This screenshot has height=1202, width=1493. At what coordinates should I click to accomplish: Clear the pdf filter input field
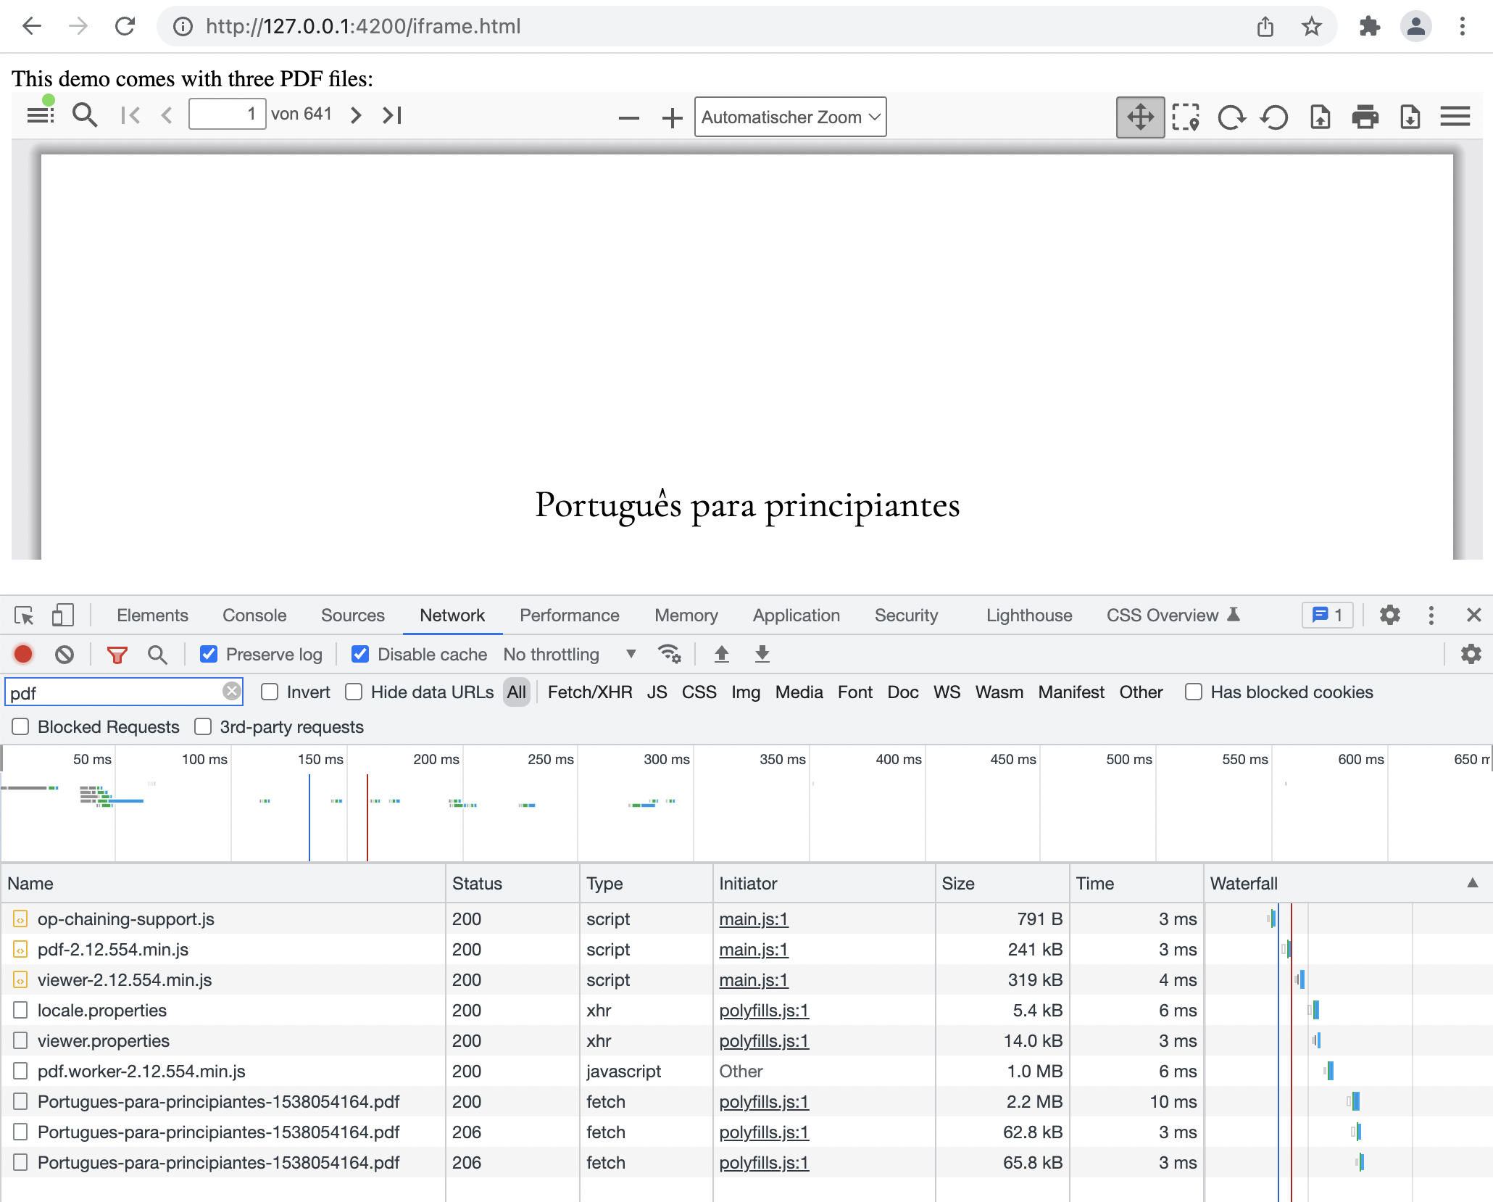pos(232,691)
